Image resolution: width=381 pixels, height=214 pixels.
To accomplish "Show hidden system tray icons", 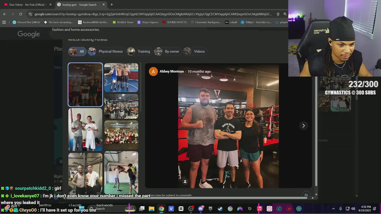I will click(x=333, y=209).
